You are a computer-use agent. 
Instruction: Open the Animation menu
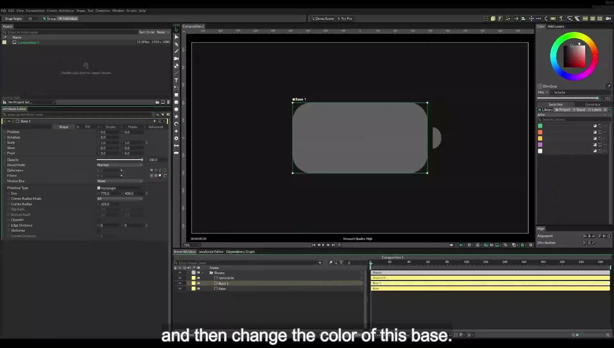point(66,11)
